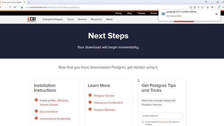Click the EDB Postgres logo
Viewport: 224px width, 126px height.
[32, 20]
